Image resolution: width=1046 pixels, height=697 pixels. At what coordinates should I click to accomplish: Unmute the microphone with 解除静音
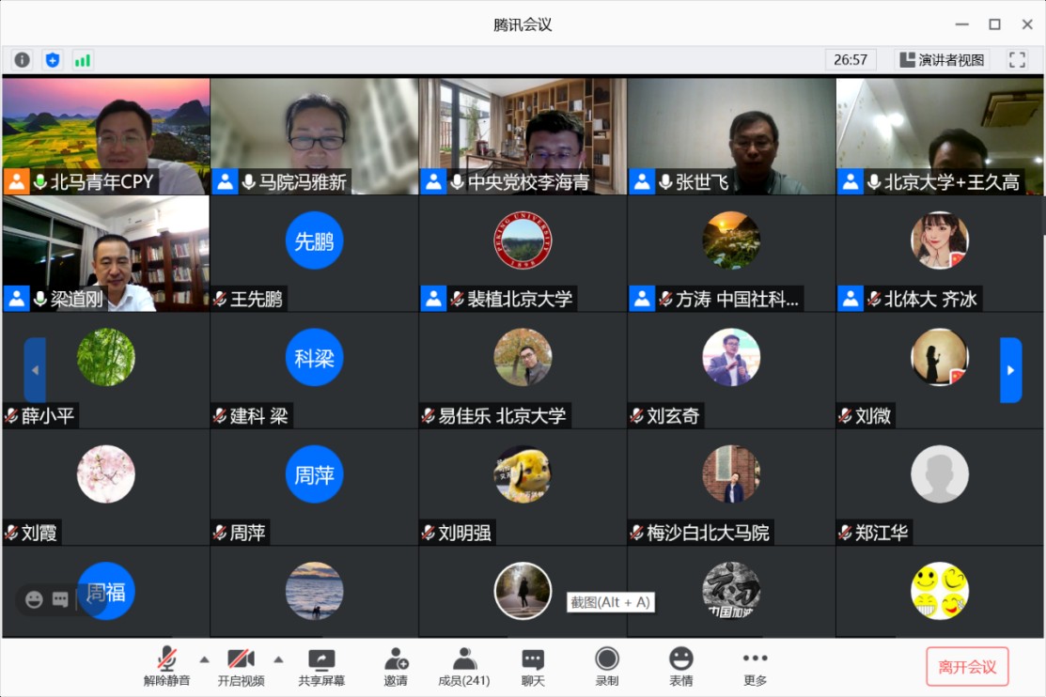tap(166, 666)
